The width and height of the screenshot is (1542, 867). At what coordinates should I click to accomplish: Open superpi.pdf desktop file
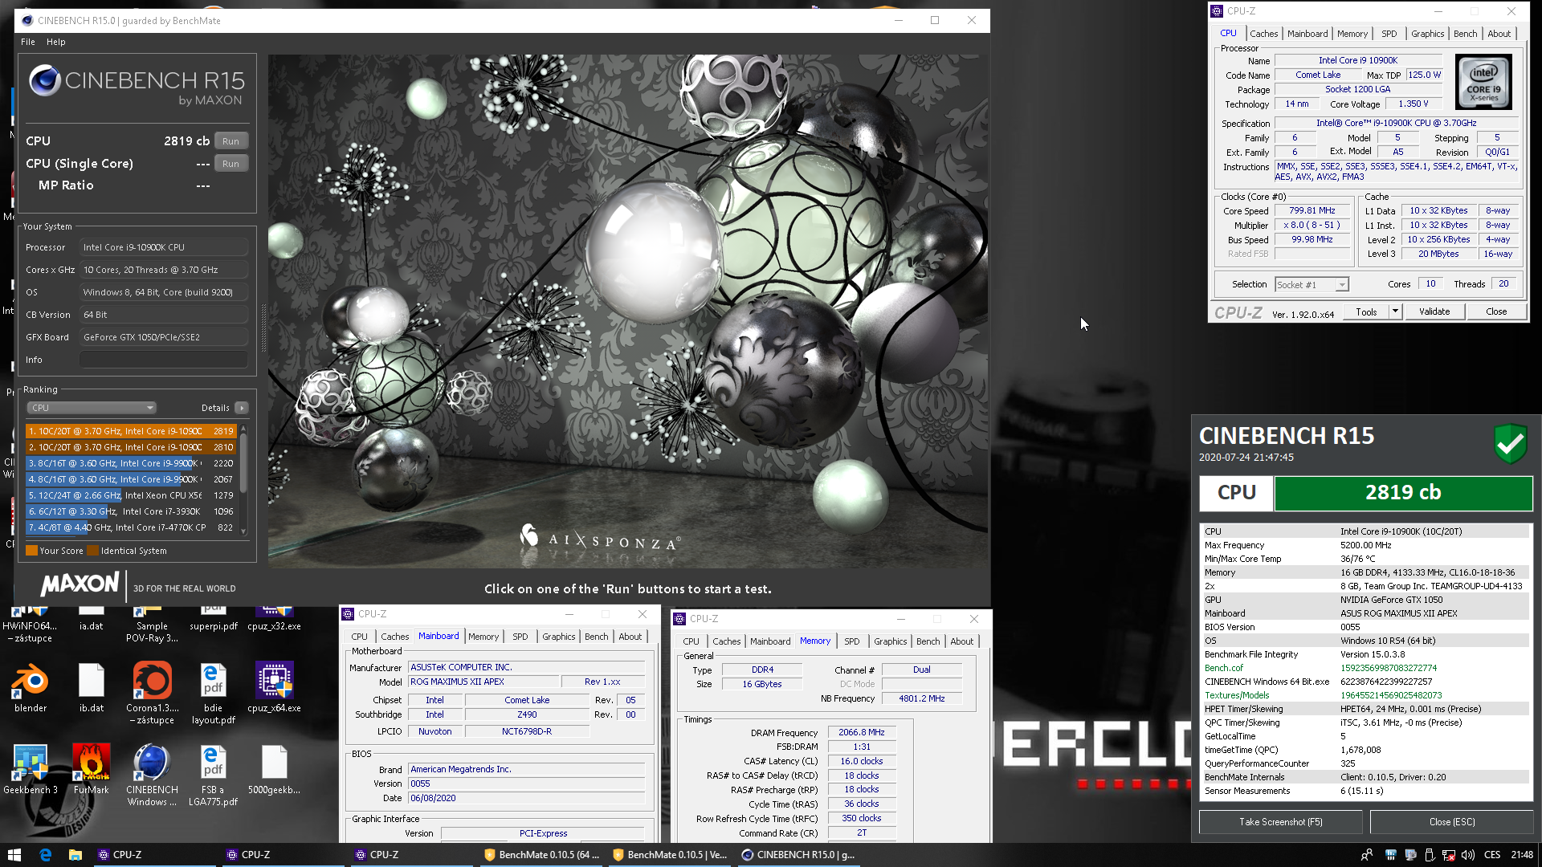(x=213, y=619)
